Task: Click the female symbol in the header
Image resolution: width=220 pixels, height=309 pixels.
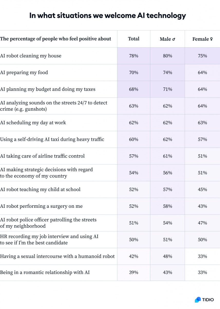Action: pos(211,39)
